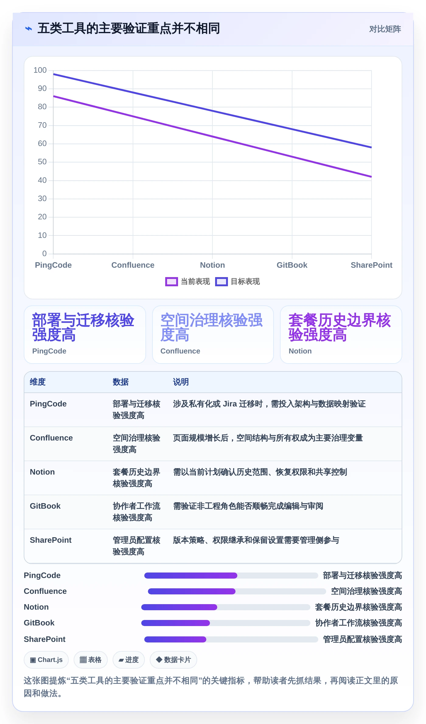The image size is (426, 724).
Task: Select the Chart.js tag chip
Action: pyautogui.click(x=46, y=660)
